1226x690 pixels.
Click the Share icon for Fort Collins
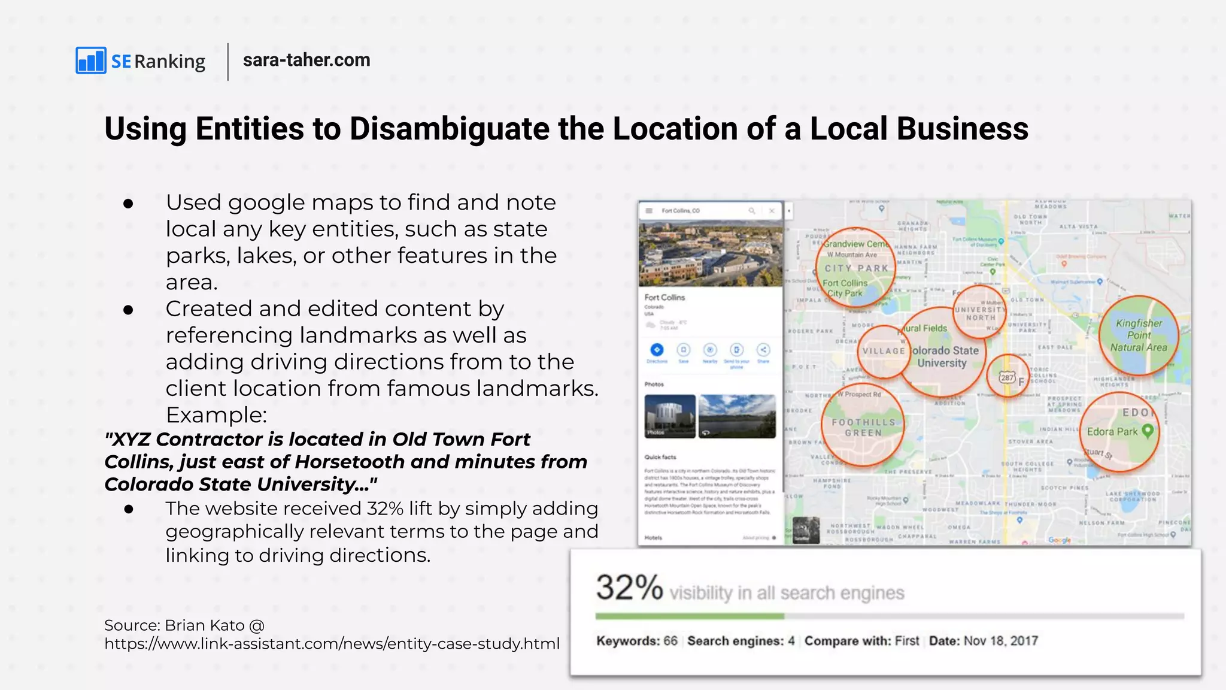pyautogui.click(x=763, y=350)
